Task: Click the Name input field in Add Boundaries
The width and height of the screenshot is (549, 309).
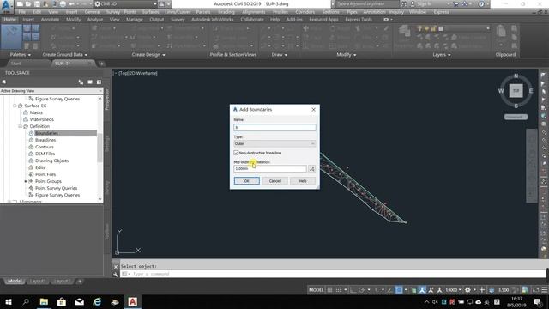Action: (x=274, y=127)
